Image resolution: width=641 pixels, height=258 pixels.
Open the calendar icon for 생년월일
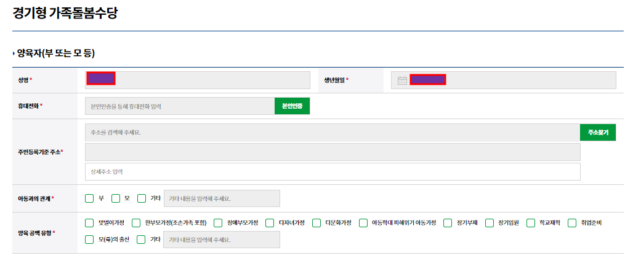point(402,80)
